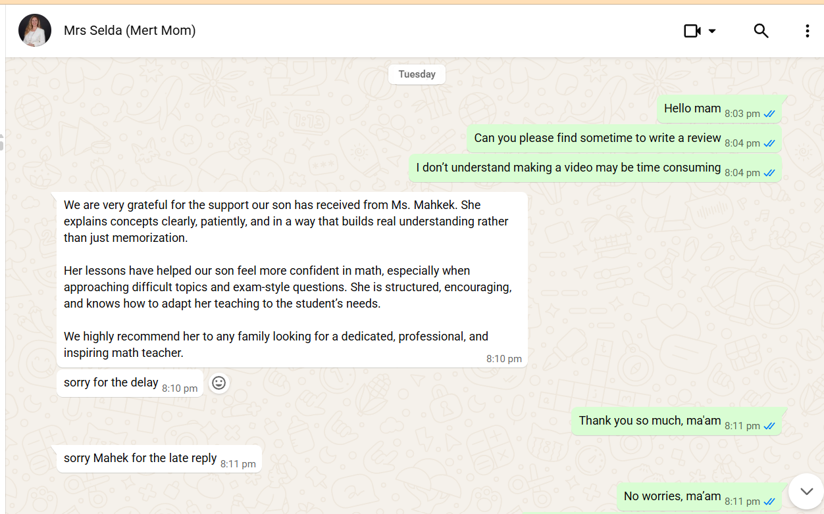React with the emoji button beside "sorry for the delay"
The height and width of the screenshot is (514, 824).
click(219, 383)
